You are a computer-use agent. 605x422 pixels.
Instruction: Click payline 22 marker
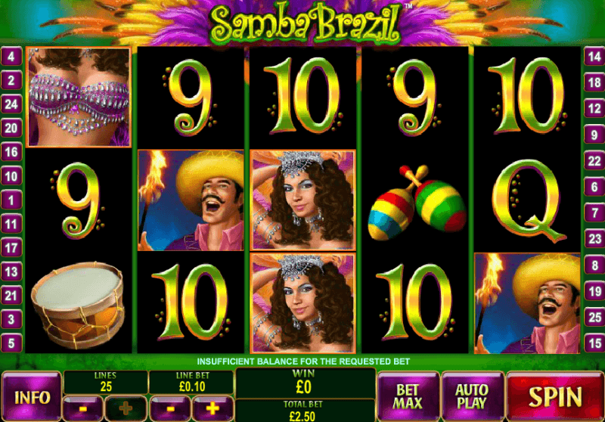[594, 161]
